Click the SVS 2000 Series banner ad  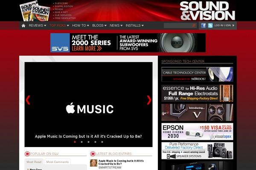128,42
